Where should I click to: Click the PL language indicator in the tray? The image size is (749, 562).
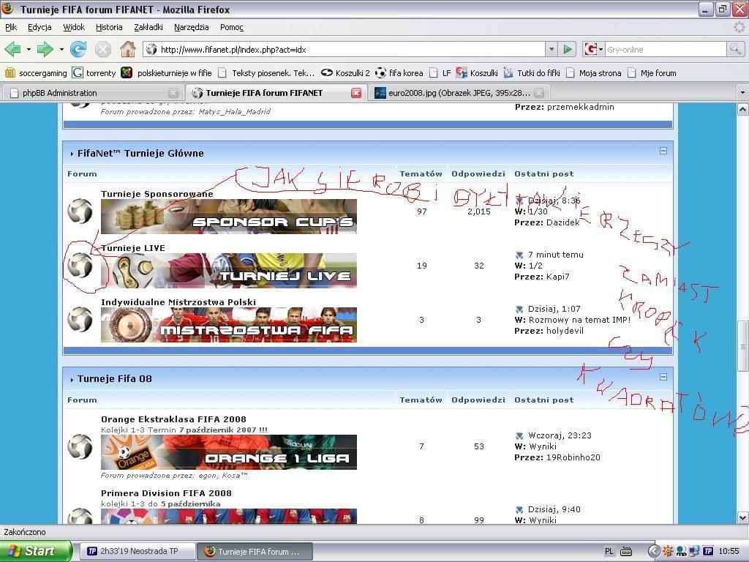coord(609,551)
